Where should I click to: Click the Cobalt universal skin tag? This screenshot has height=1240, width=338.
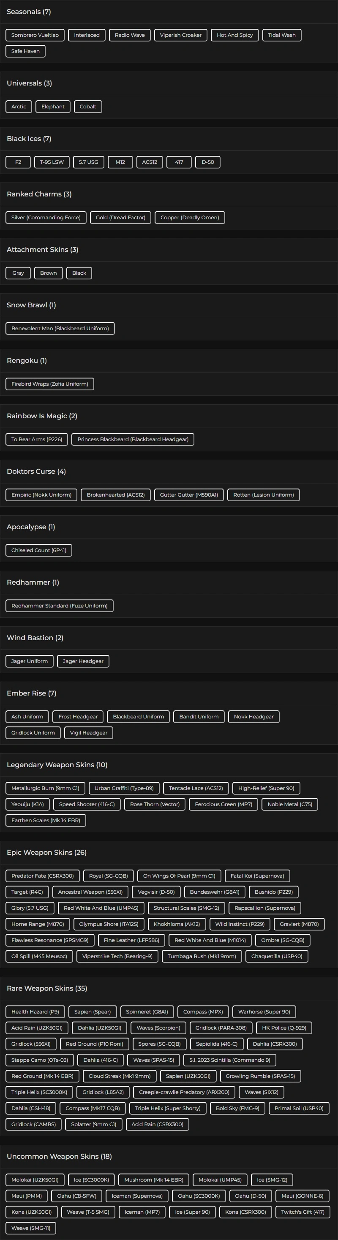point(88,107)
